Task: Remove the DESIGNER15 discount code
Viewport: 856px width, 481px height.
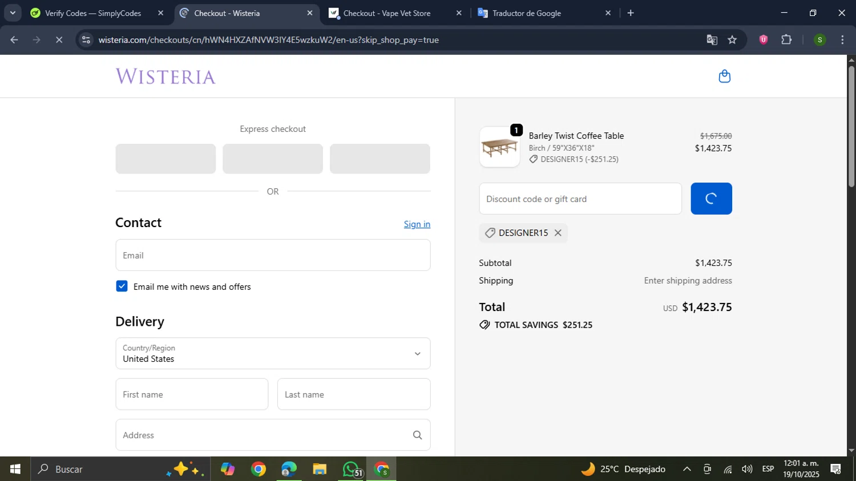Action: click(x=558, y=233)
